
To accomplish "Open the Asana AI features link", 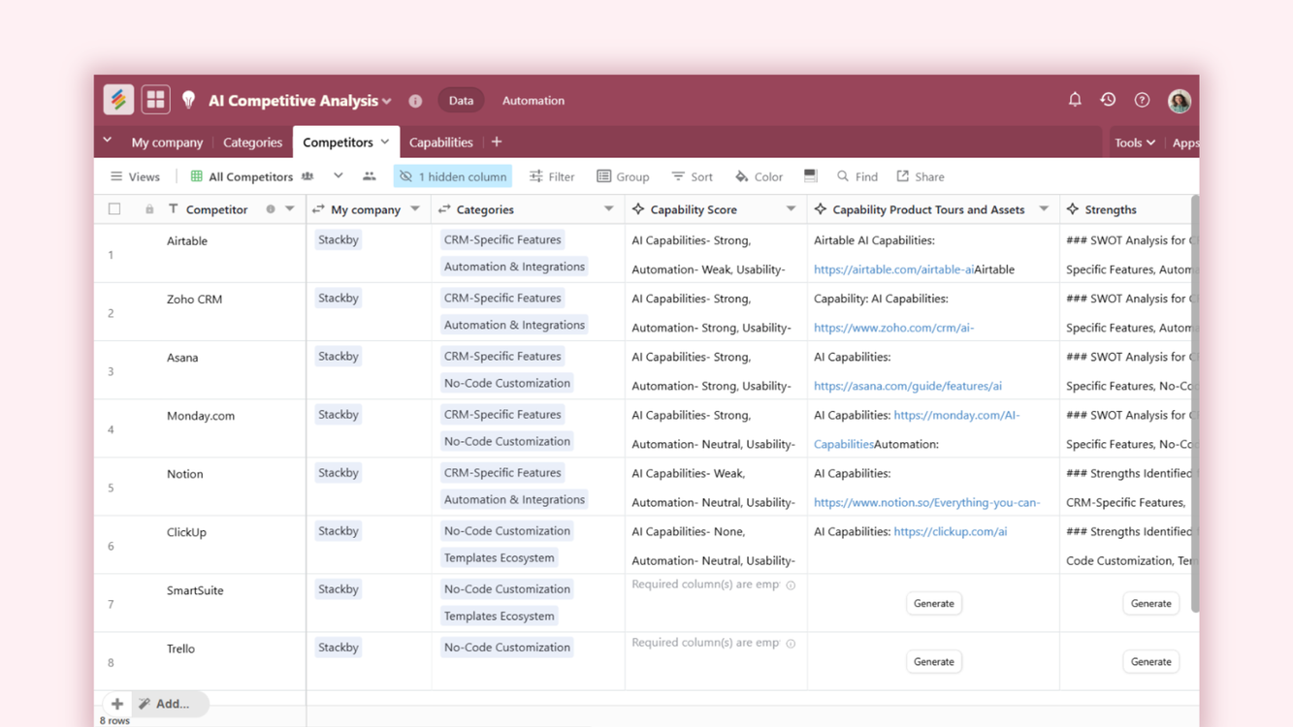I will pos(907,385).
